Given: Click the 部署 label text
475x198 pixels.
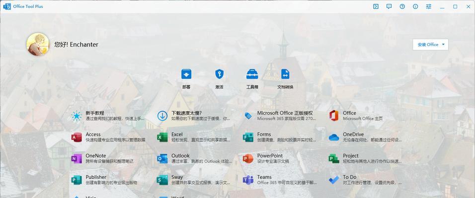Looking at the screenshot, I should (x=186, y=87).
